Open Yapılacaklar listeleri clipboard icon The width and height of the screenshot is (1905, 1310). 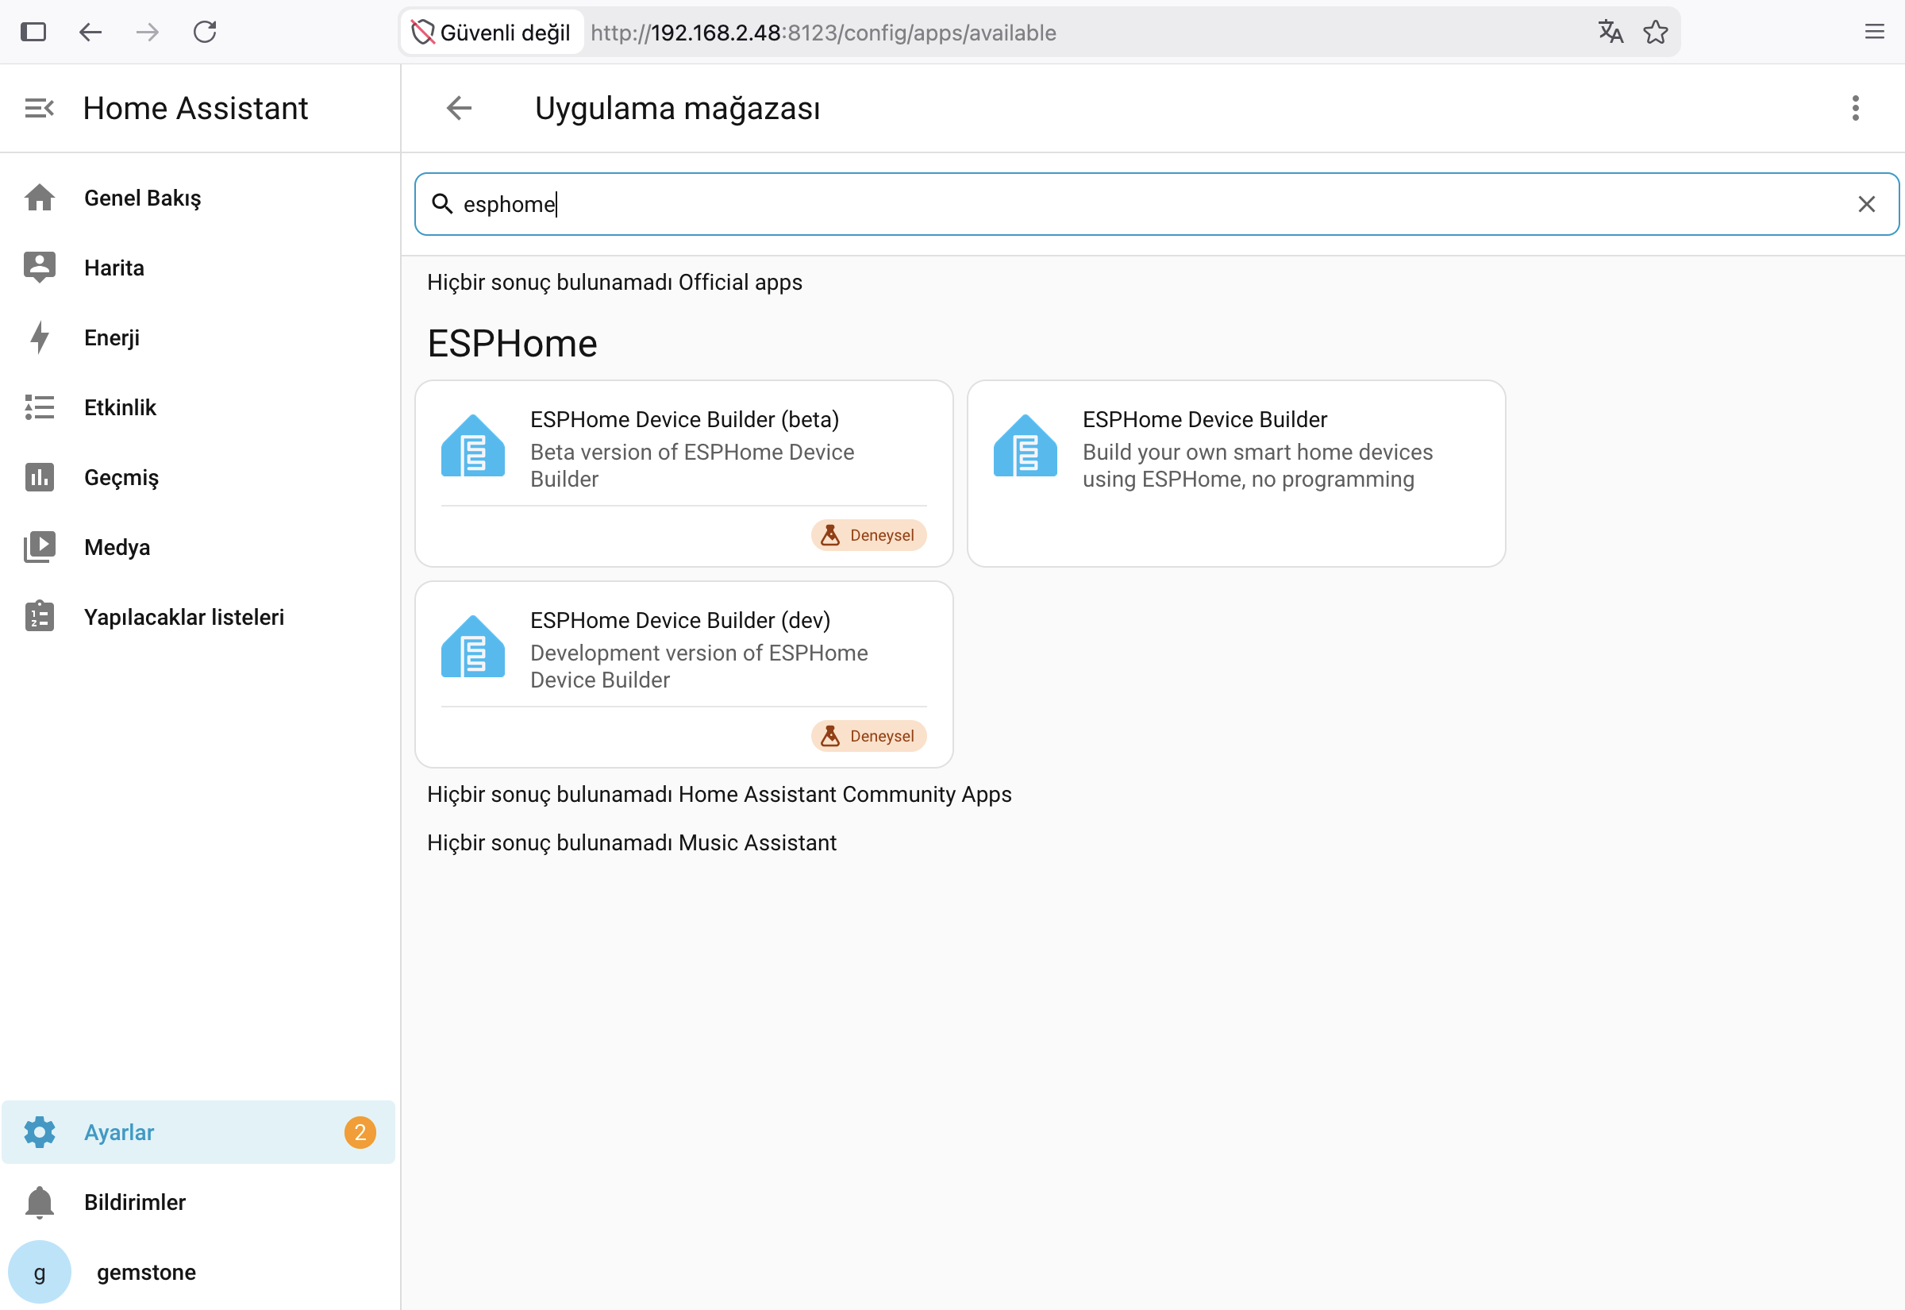click(40, 616)
